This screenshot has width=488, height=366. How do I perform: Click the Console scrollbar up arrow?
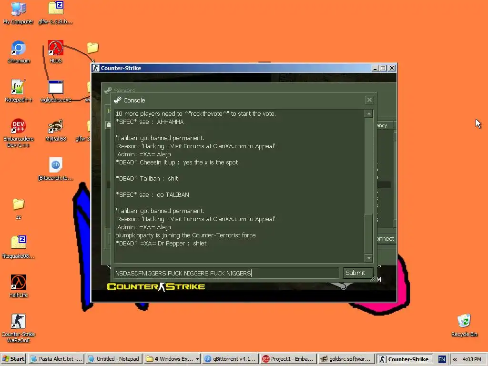tap(369, 113)
